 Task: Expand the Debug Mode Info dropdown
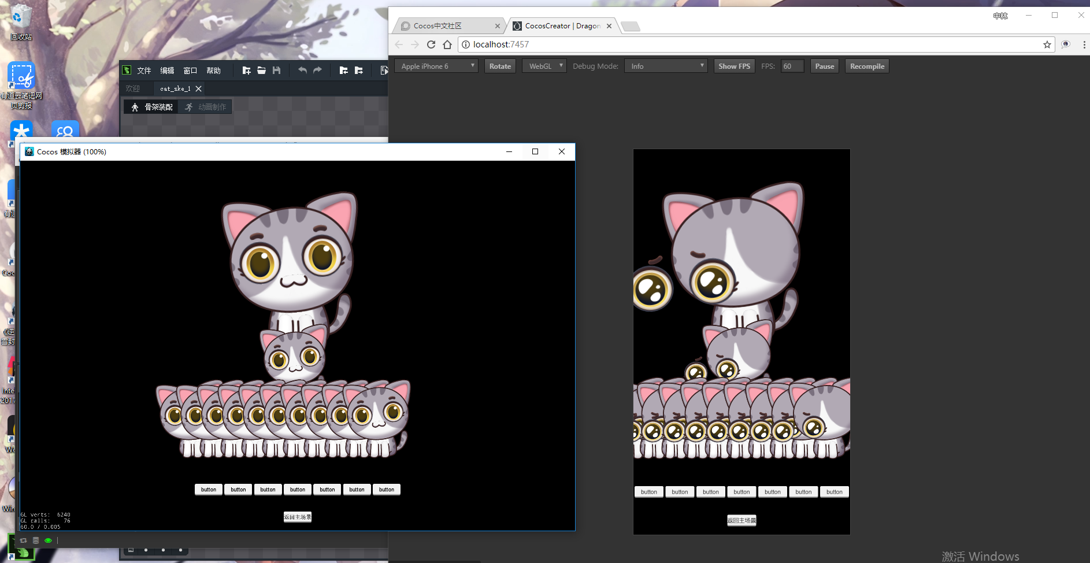(x=666, y=66)
